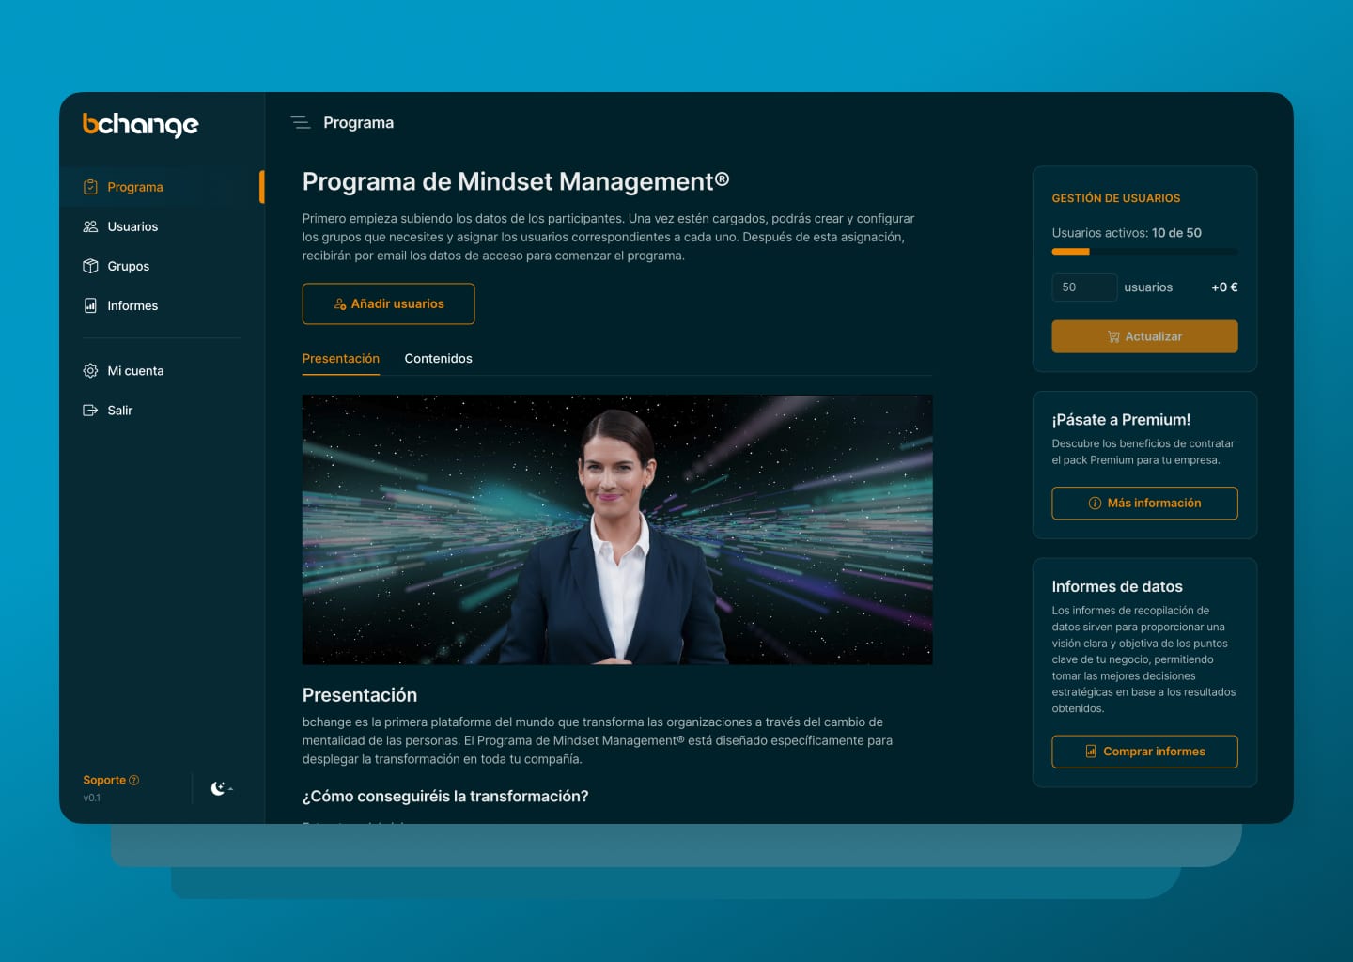Click the Comprar informes button
The width and height of the screenshot is (1353, 962).
click(1144, 752)
